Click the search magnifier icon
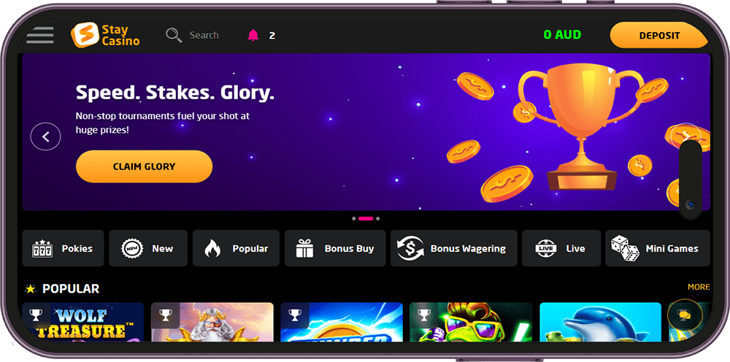 174,35
